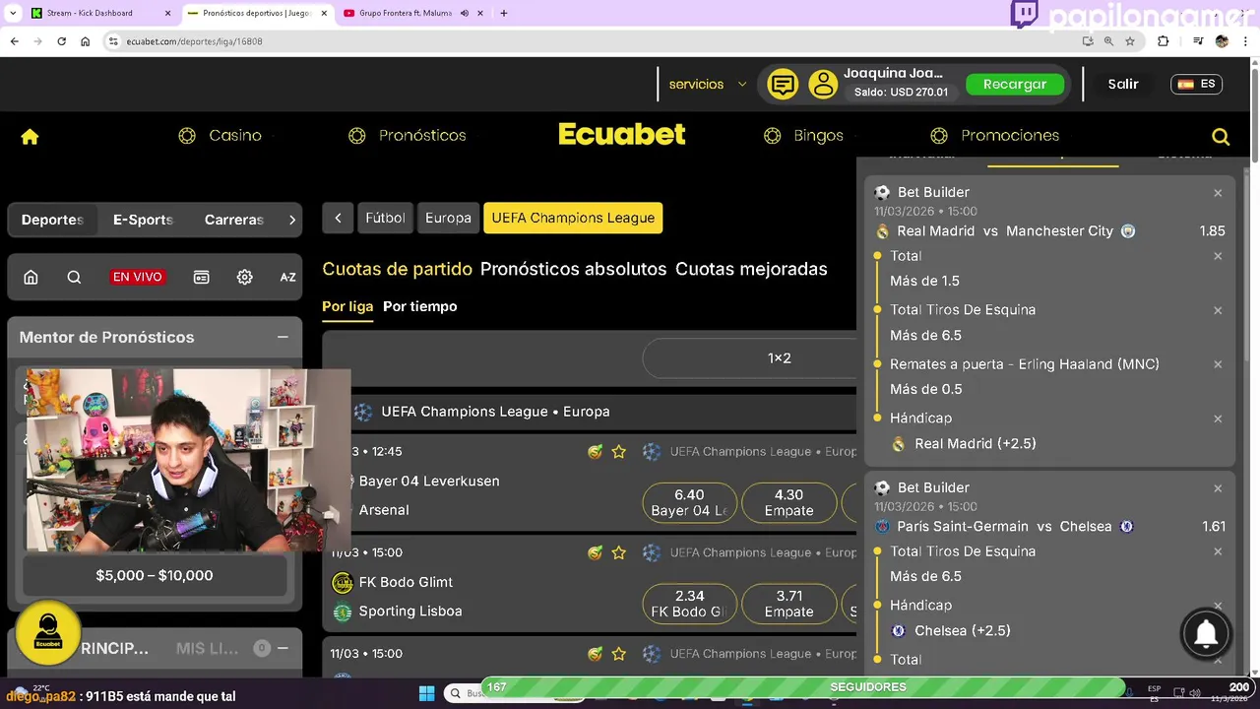The image size is (1260, 709).
Task: Click the browser reload icon
Action: (x=61, y=41)
